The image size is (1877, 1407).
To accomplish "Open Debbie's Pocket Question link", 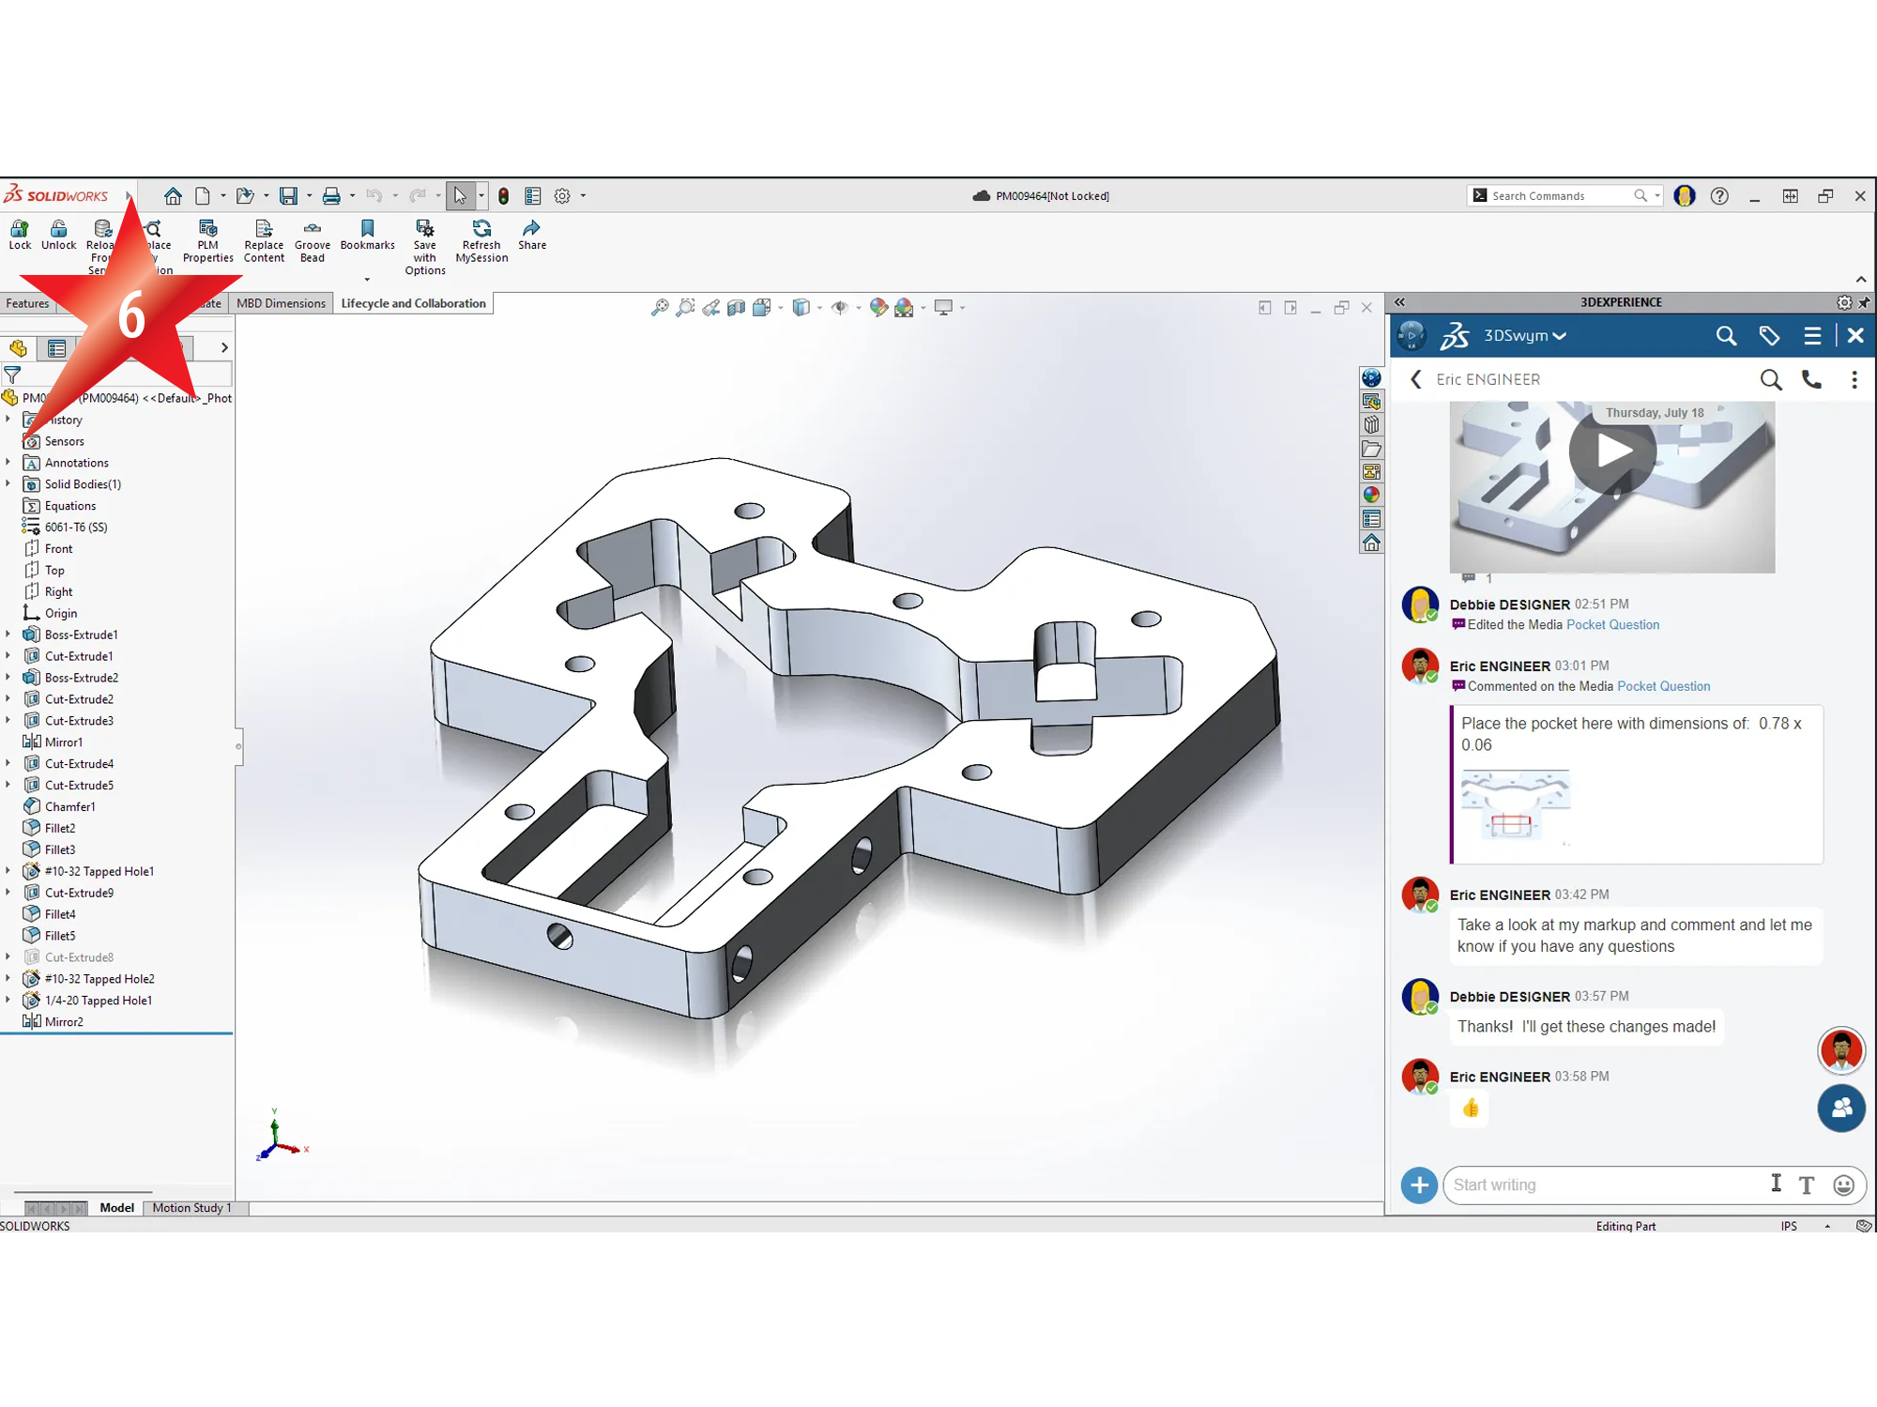I will [1612, 625].
